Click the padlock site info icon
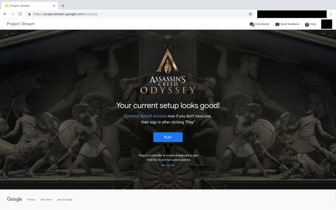 click(x=29, y=14)
